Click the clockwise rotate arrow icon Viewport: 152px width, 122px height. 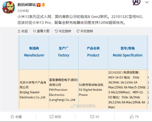click(78, 31)
